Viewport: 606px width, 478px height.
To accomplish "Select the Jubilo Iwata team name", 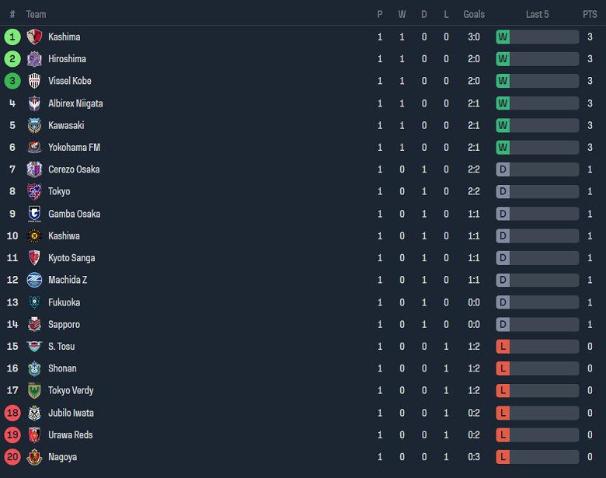I will (71, 413).
